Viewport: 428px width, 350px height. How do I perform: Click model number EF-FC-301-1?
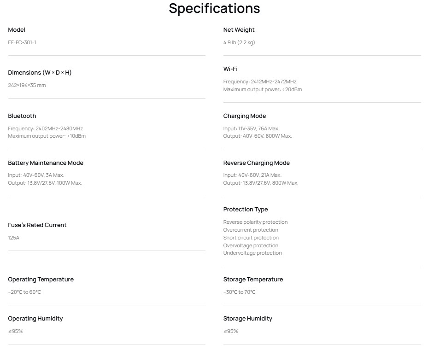[x=22, y=42]
